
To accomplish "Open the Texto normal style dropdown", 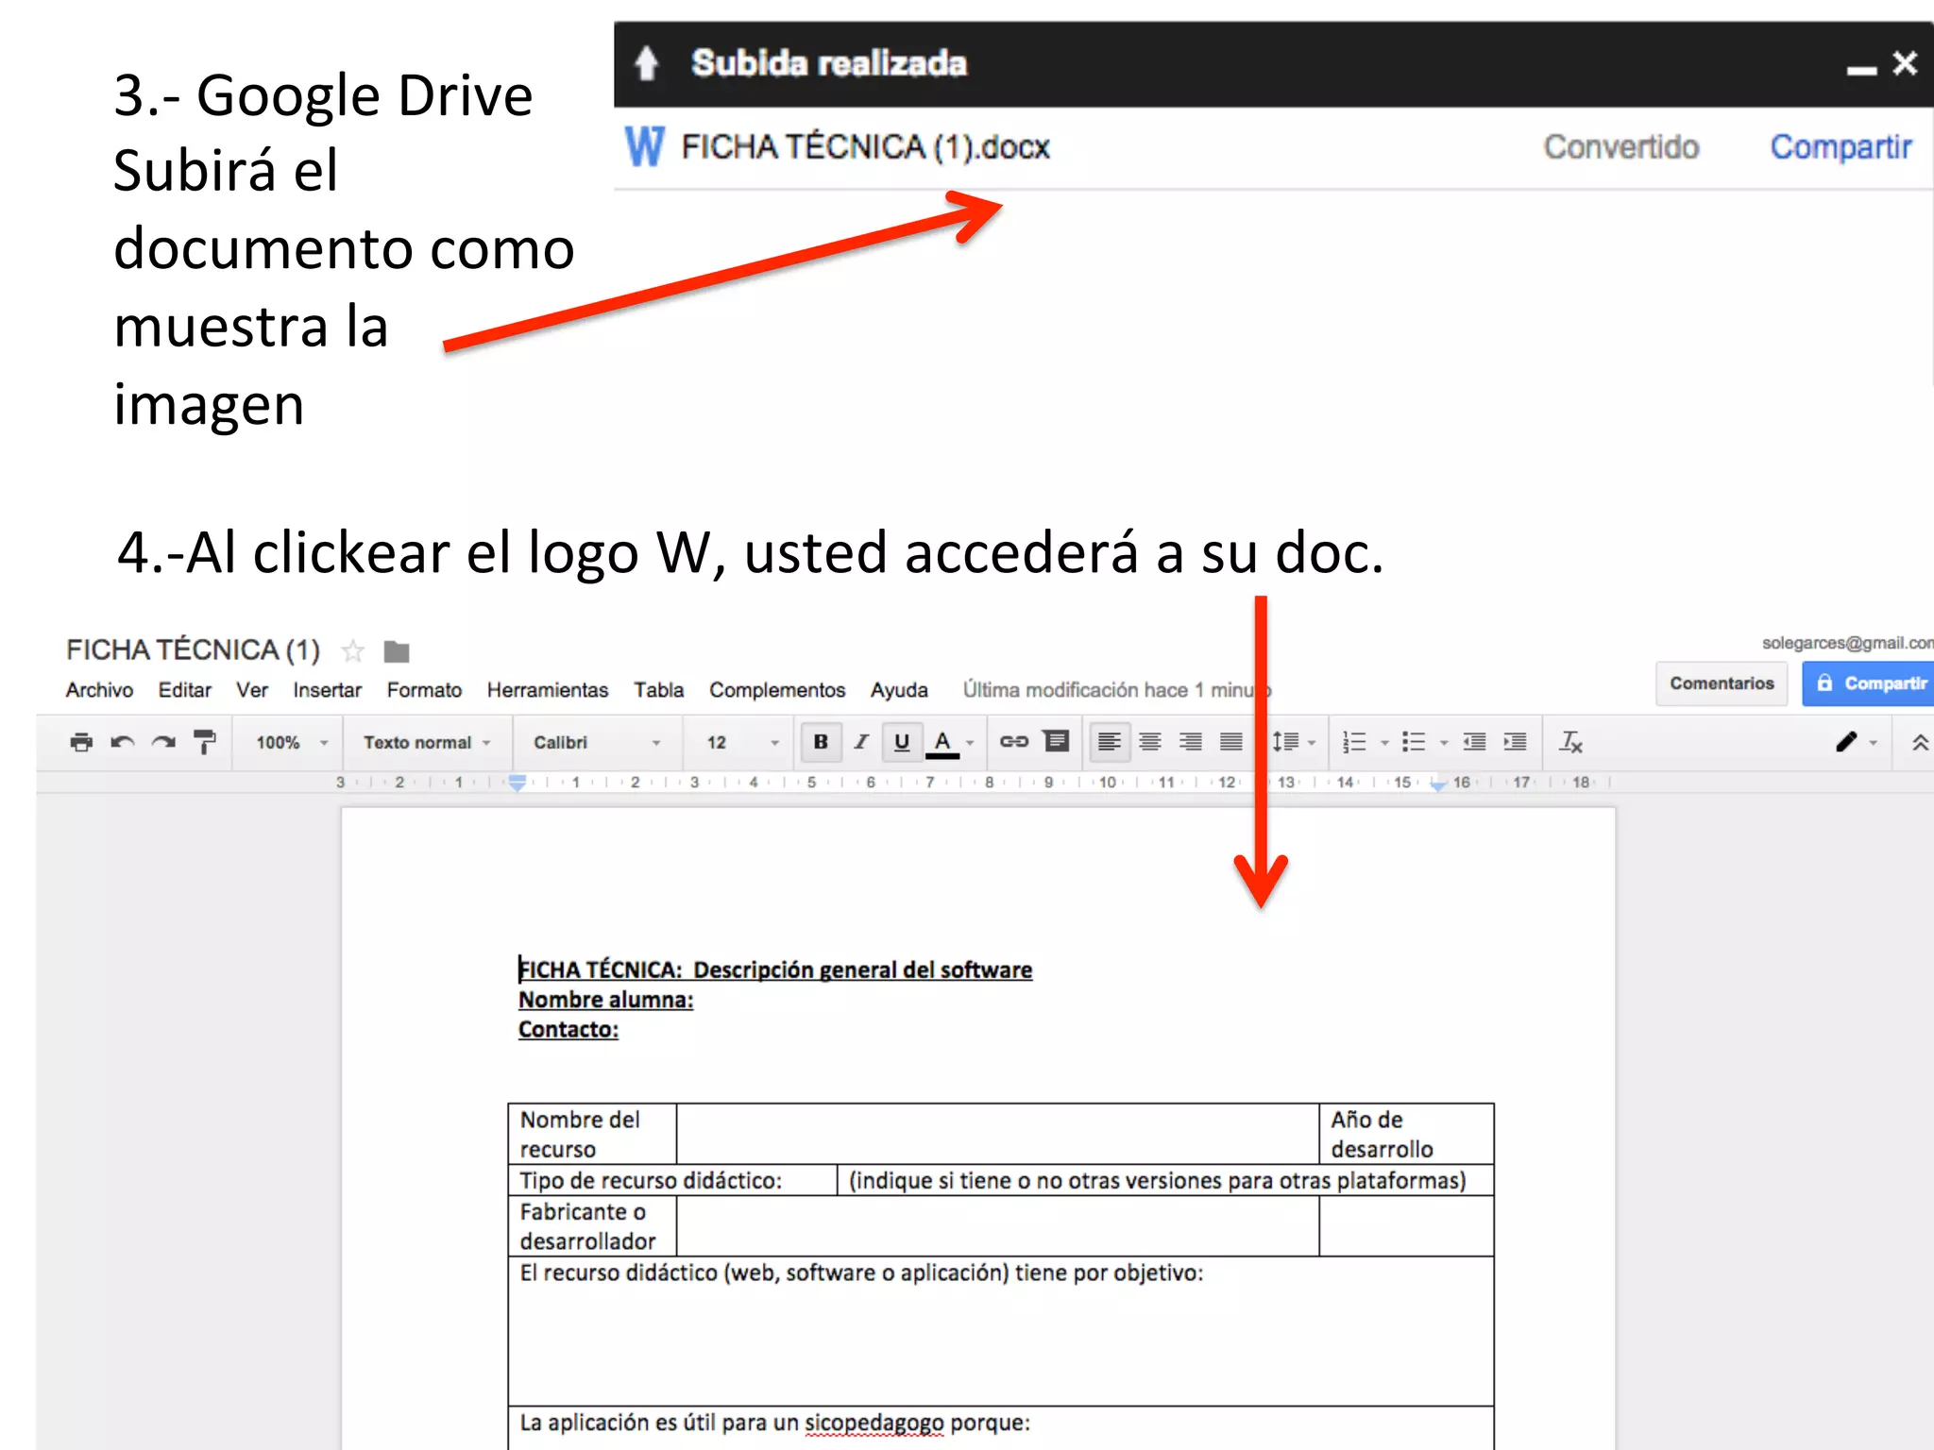I will 428,743.
